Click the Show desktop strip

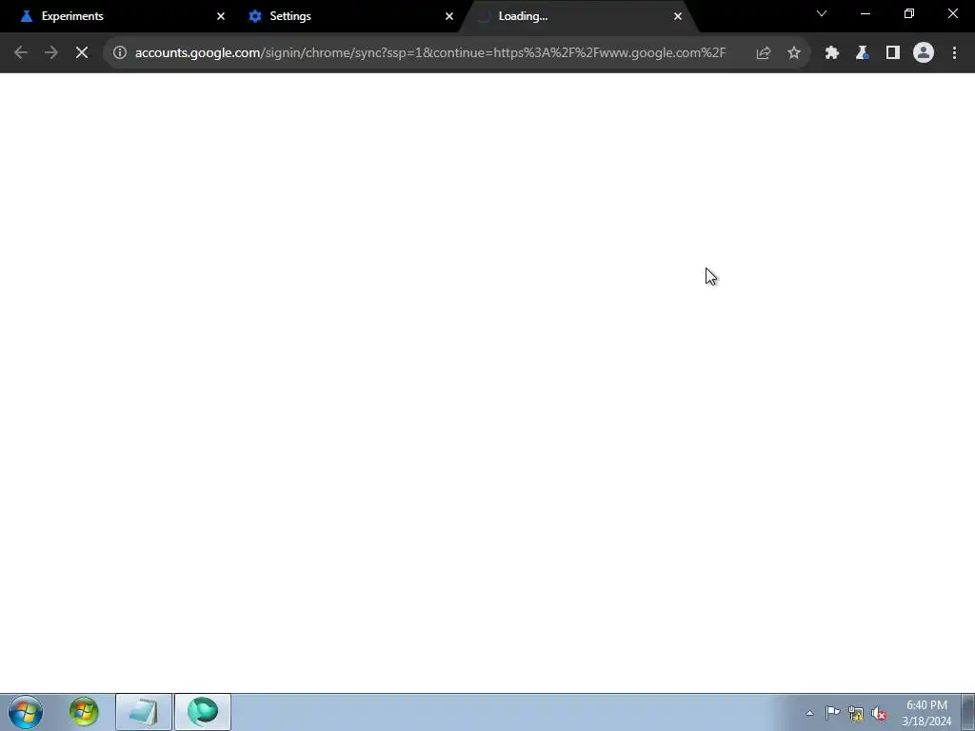pyautogui.click(x=968, y=712)
